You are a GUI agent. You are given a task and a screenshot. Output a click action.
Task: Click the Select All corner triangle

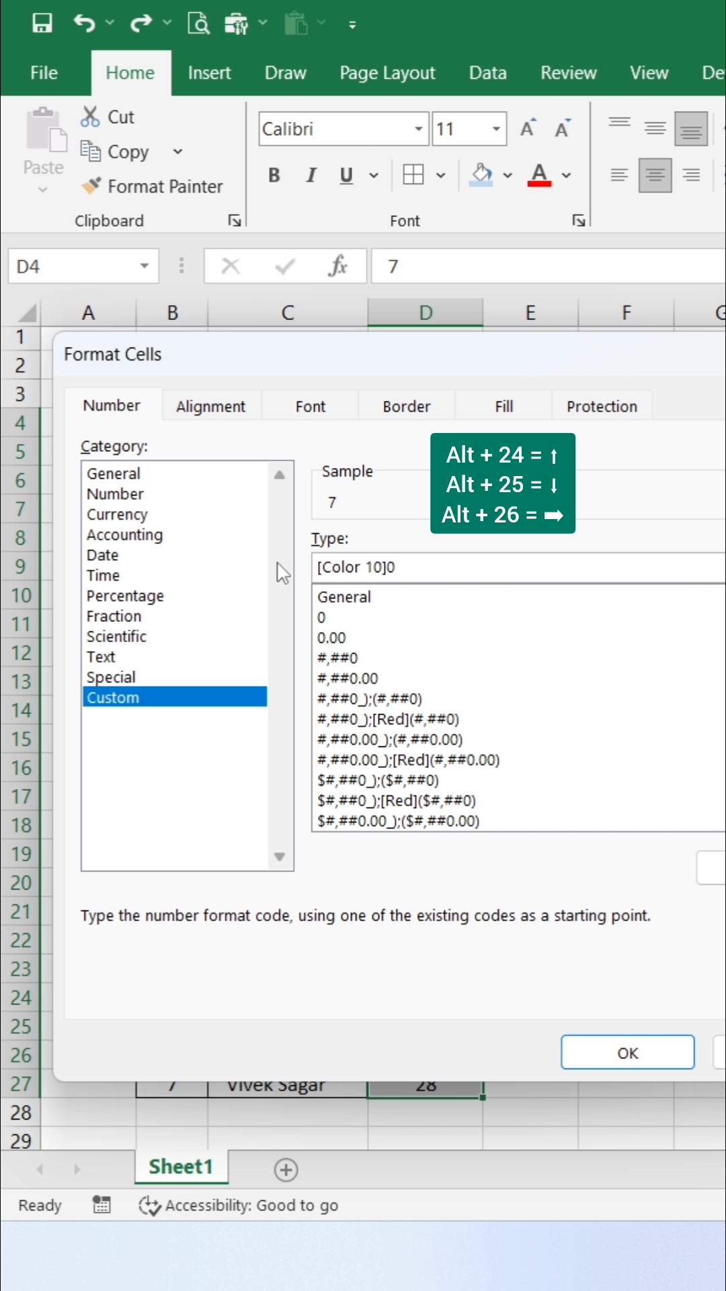click(26, 313)
